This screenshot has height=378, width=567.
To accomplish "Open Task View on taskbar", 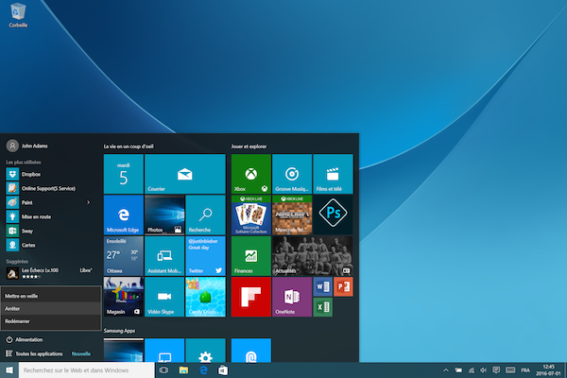I will pyautogui.click(x=163, y=370).
